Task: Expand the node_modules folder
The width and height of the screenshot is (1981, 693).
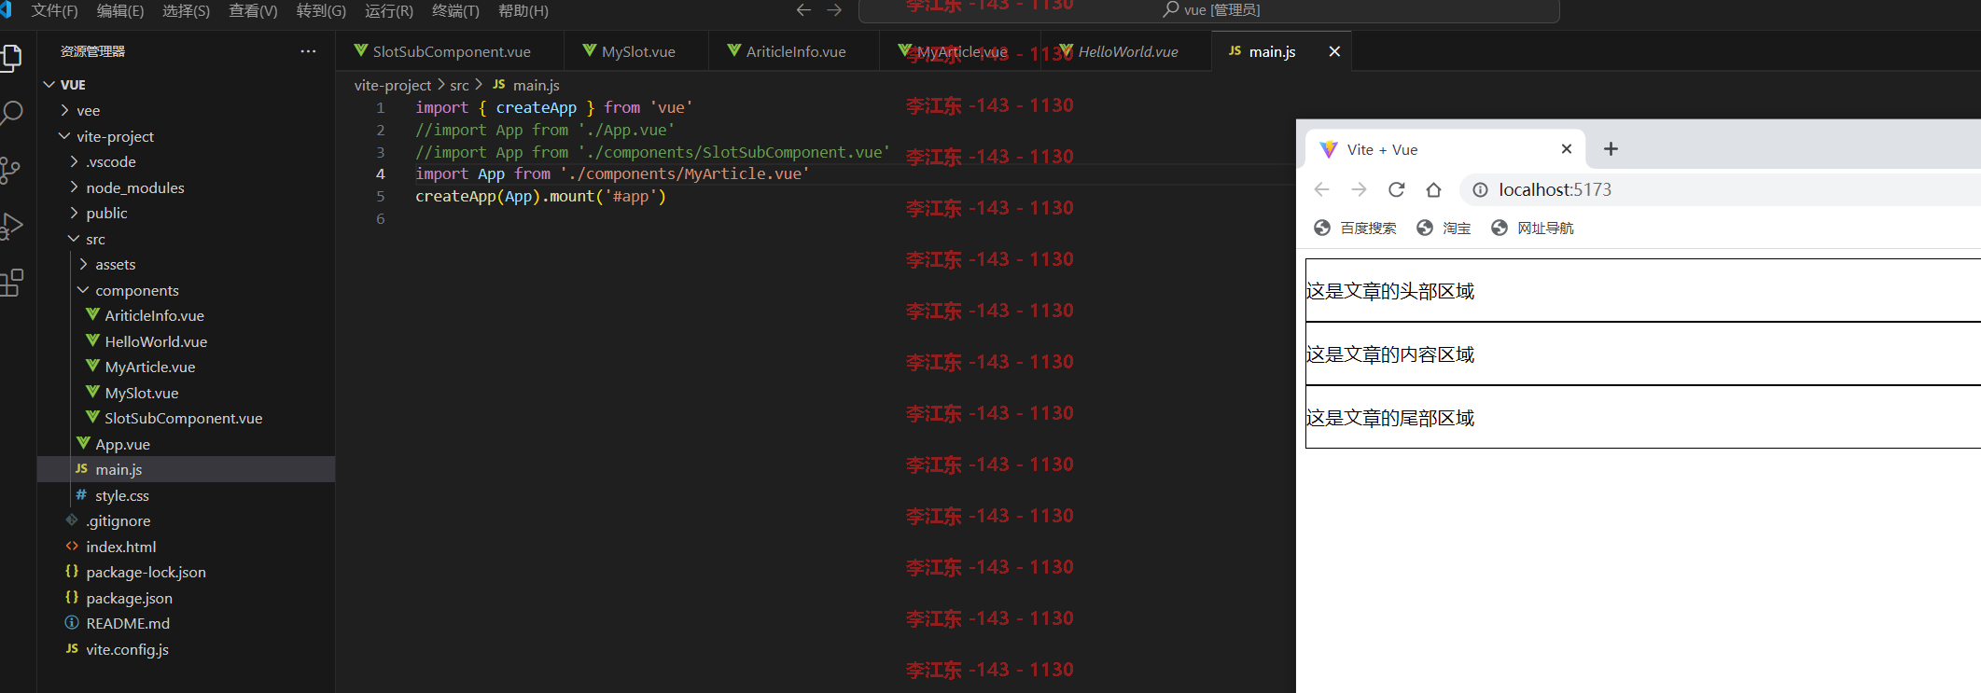Action: [x=186, y=187]
